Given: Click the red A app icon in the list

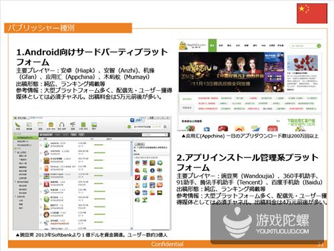Looking at the screenshot, I should click(46, 184).
